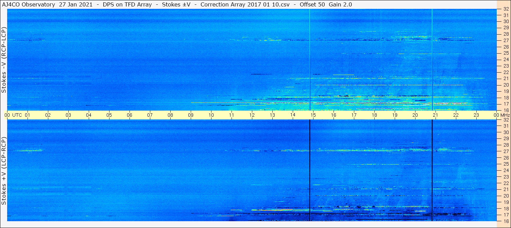Click the 'Stokes -V (RCP-LCP)' axis label
Image resolution: width=511 pixels, height=228 pixels.
click(4, 60)
